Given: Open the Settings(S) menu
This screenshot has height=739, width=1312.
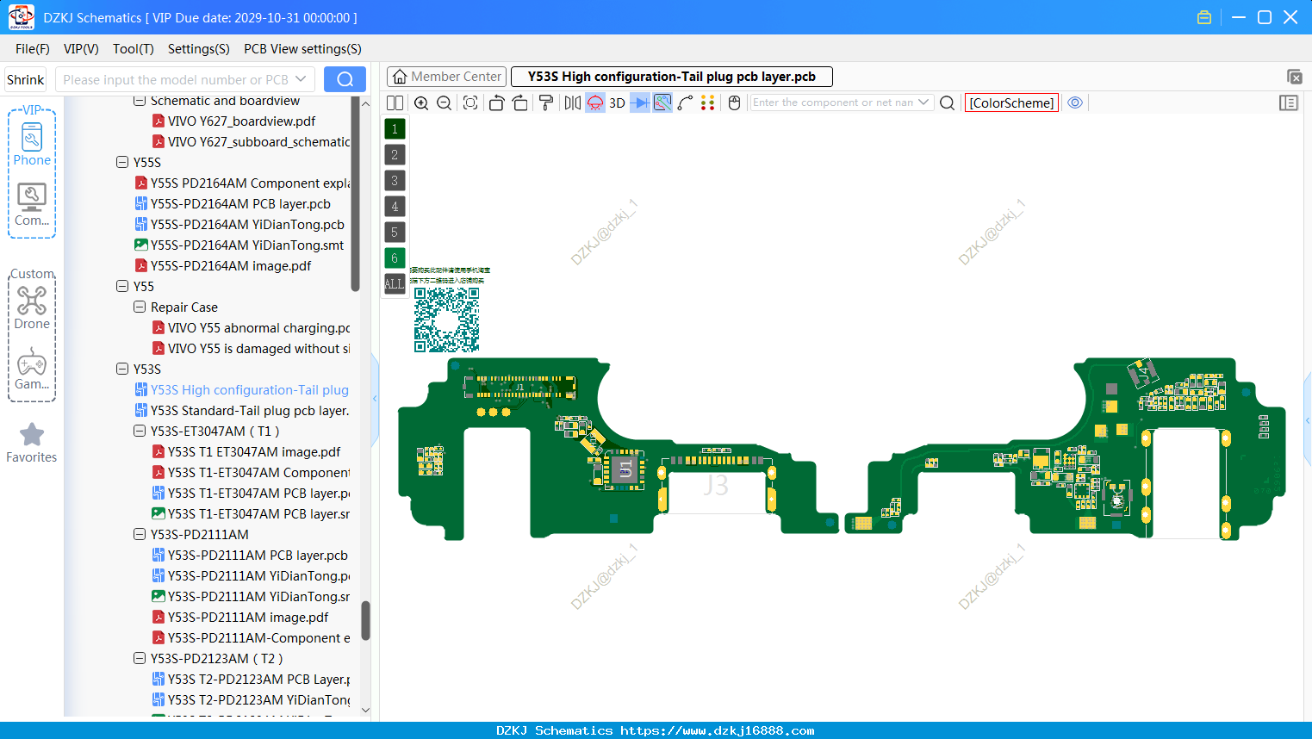Looking at the screenshot, I should tap(199, 49).
